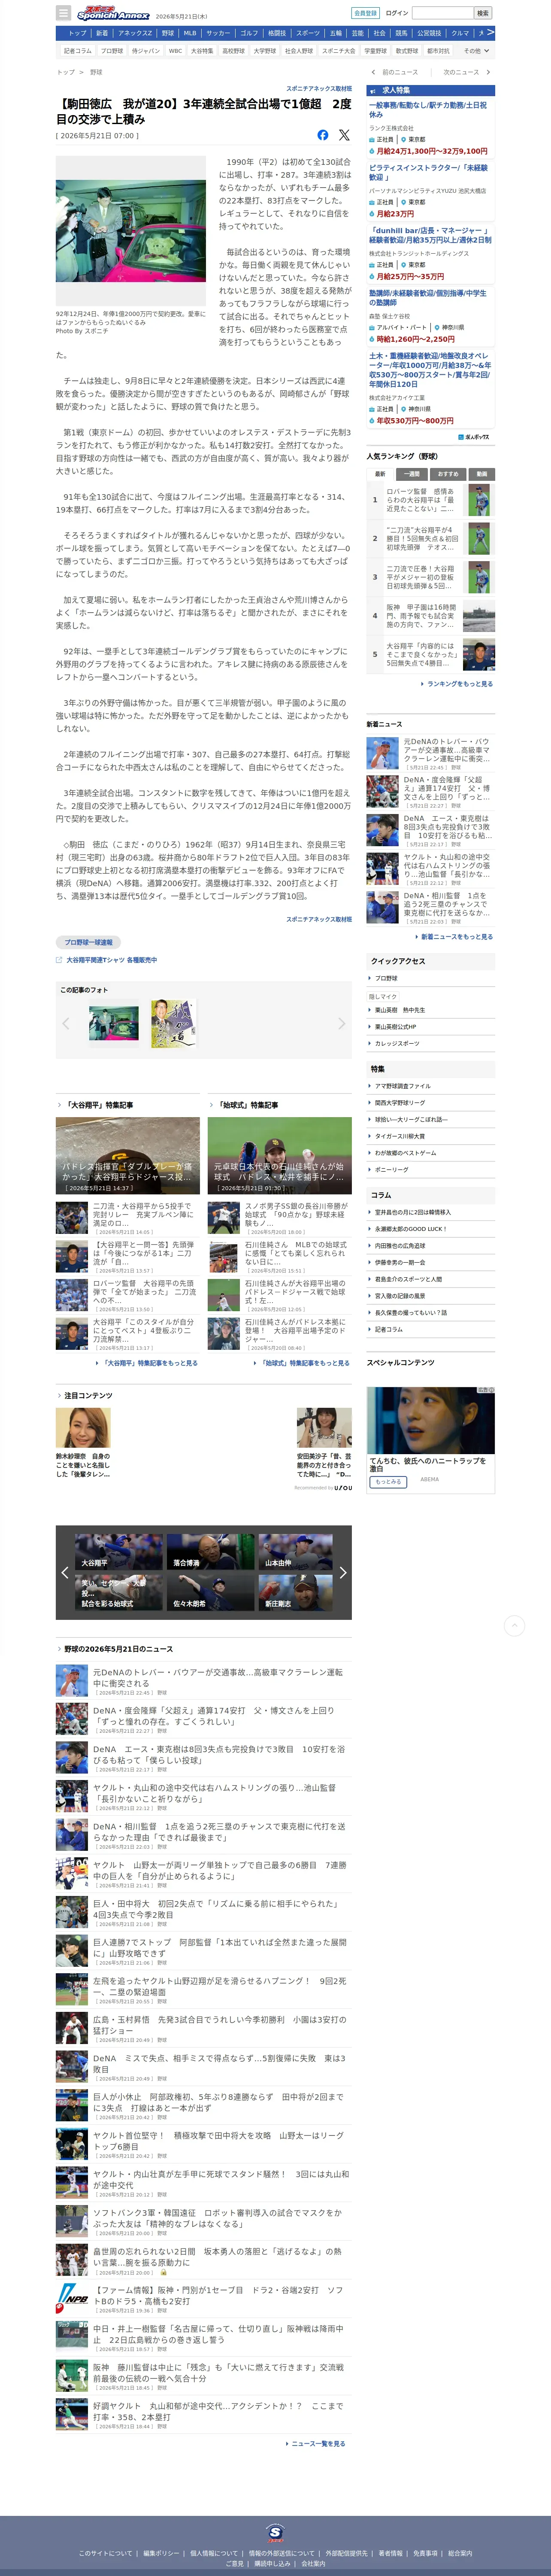Click the もっとみる button on the ABEMA ad
The image size is (551, 2576).
[389, 1482]
